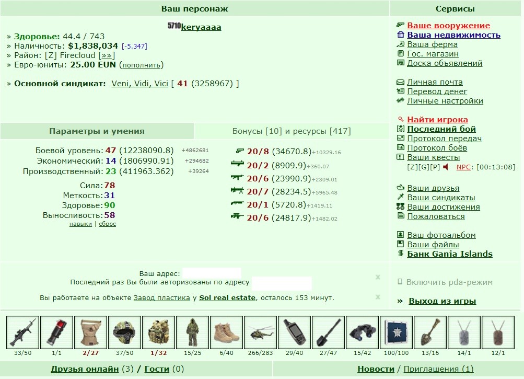Click сброс link under stats
The height and width of the screenshot is (379, 524).
107,224
